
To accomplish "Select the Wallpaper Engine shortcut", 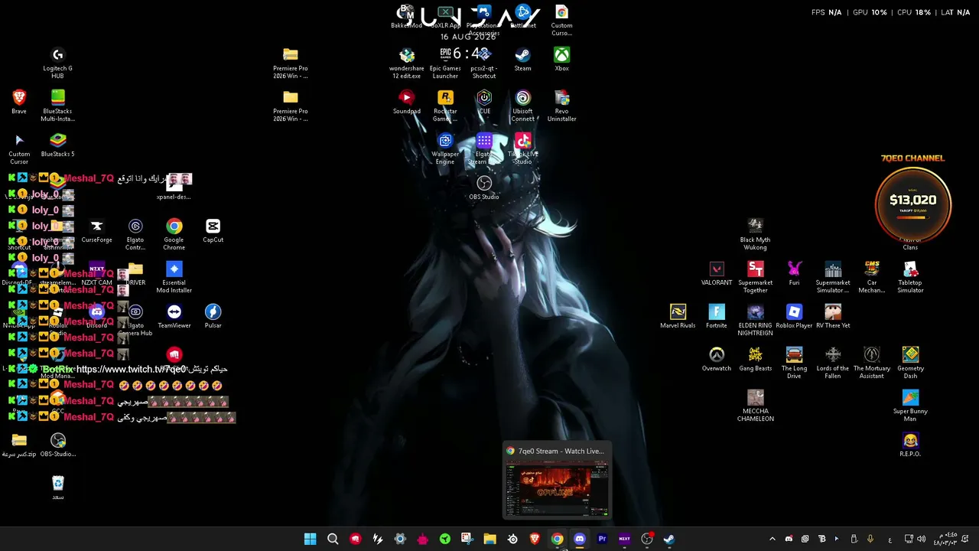I will coord(445,148).
